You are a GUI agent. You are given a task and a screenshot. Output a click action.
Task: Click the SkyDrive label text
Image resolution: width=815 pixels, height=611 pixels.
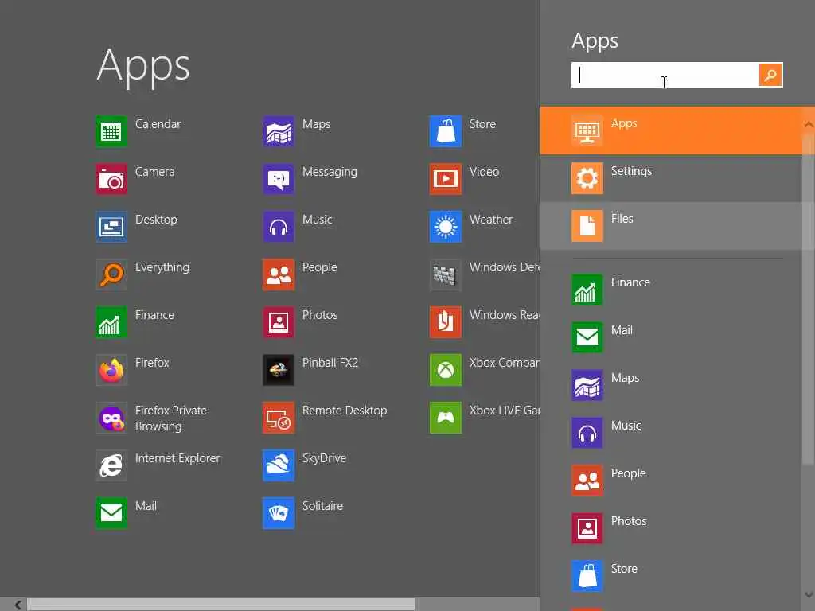[325, 458]
